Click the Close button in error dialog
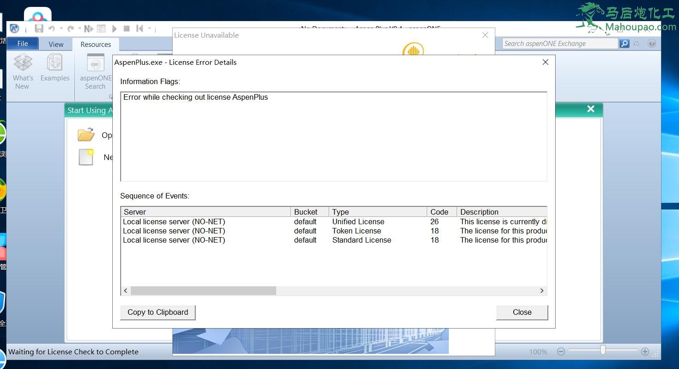 522,312
